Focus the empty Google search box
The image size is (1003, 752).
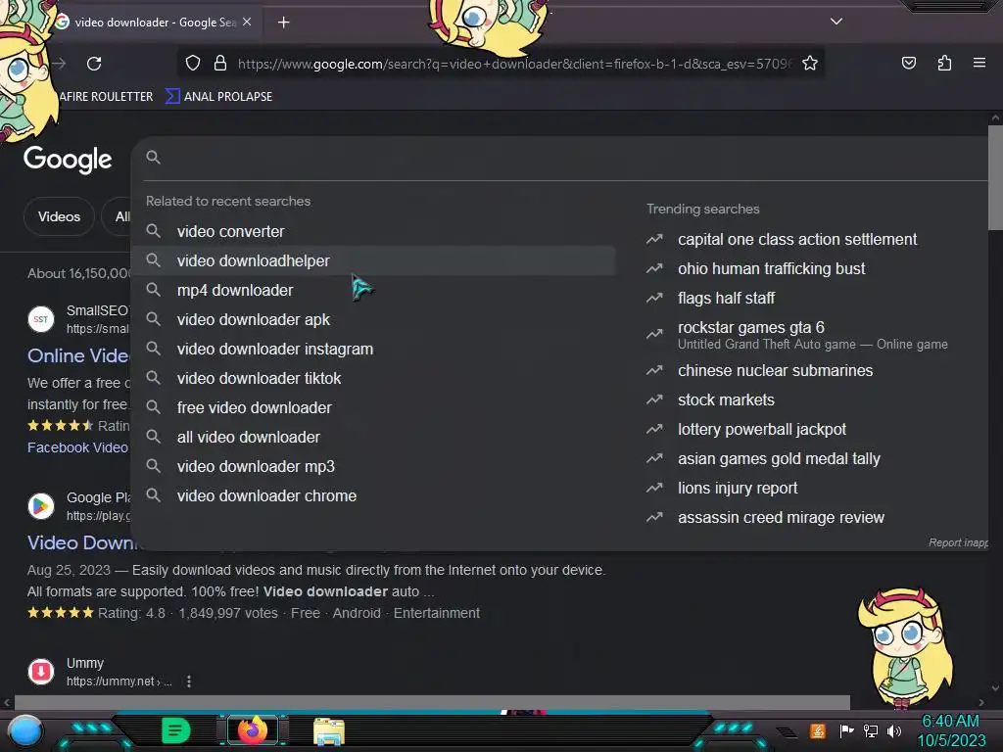coord(563,158)
